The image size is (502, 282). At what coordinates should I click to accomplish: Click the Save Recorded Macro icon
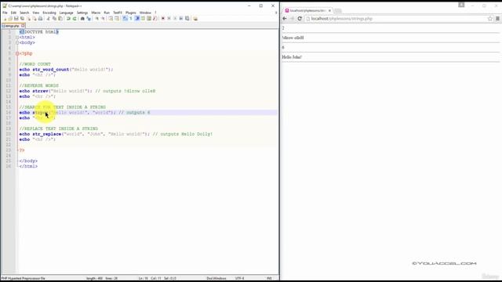(x=187, y=19)
